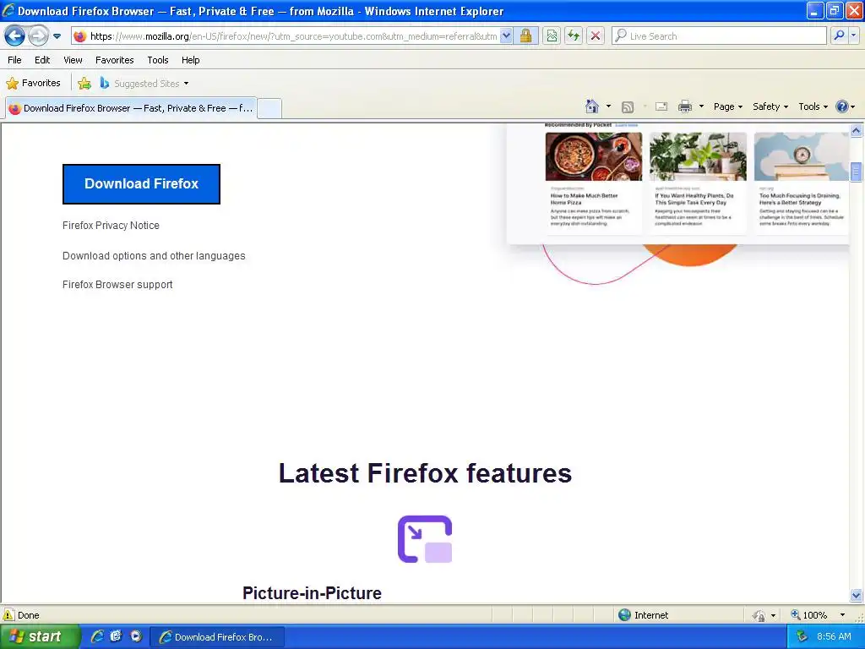Expand the Print options dropdown arrow
This screenshot has width=865, height=649.
point(701,106)
